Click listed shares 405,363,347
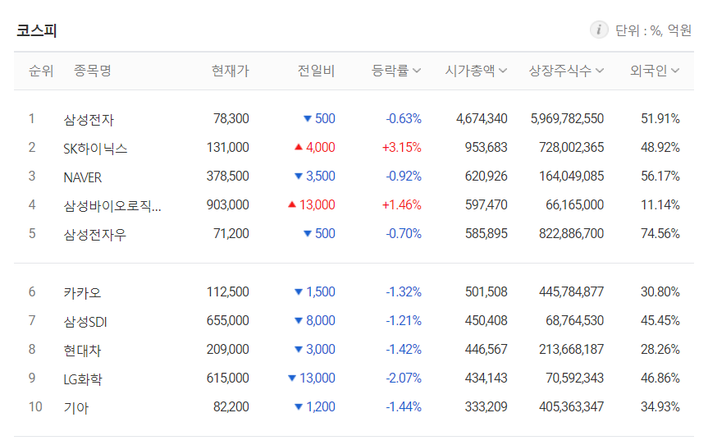Screen dimensions: 708x445 pyautogui.click(x=571, y=406)
